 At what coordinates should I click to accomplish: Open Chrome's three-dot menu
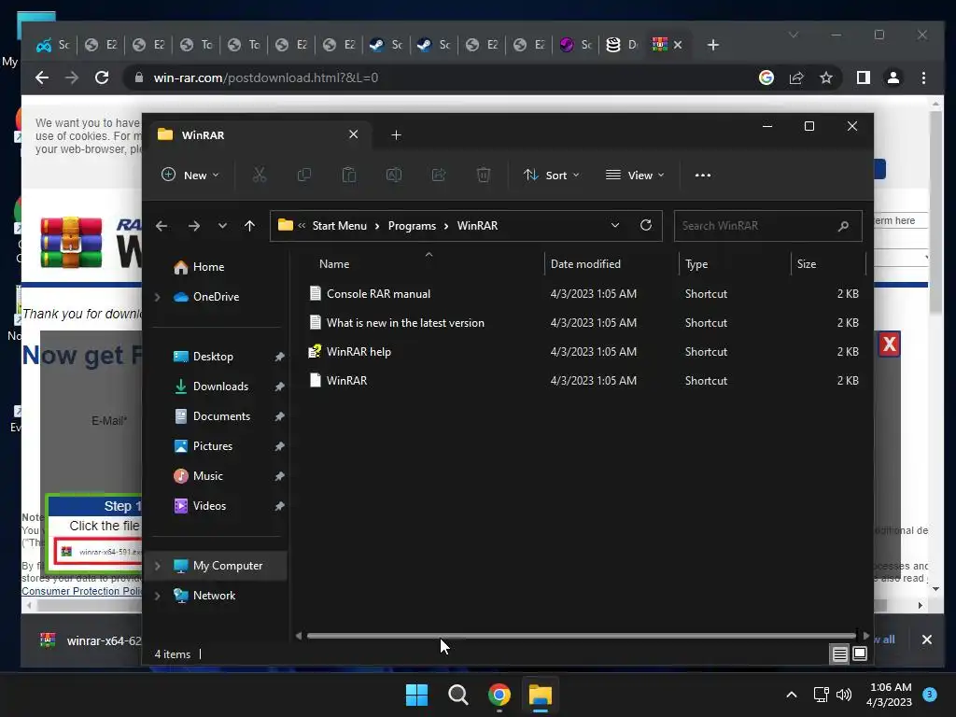pyautogui.click(x=923, y=77)
